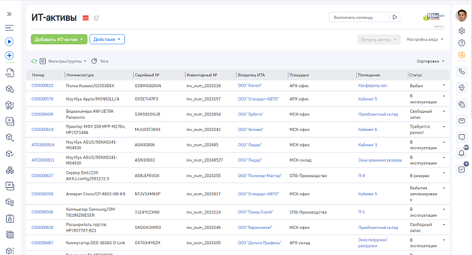Focus the Выполнить команду input field
472x255 pixels.
359,17
